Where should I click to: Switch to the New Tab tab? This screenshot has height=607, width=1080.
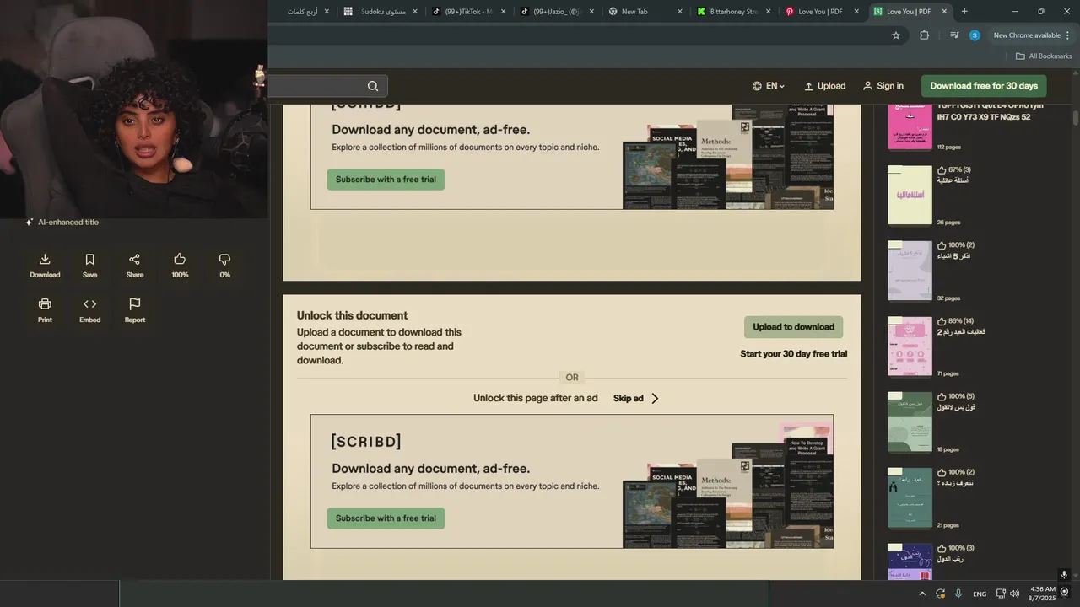click(646, 12)
